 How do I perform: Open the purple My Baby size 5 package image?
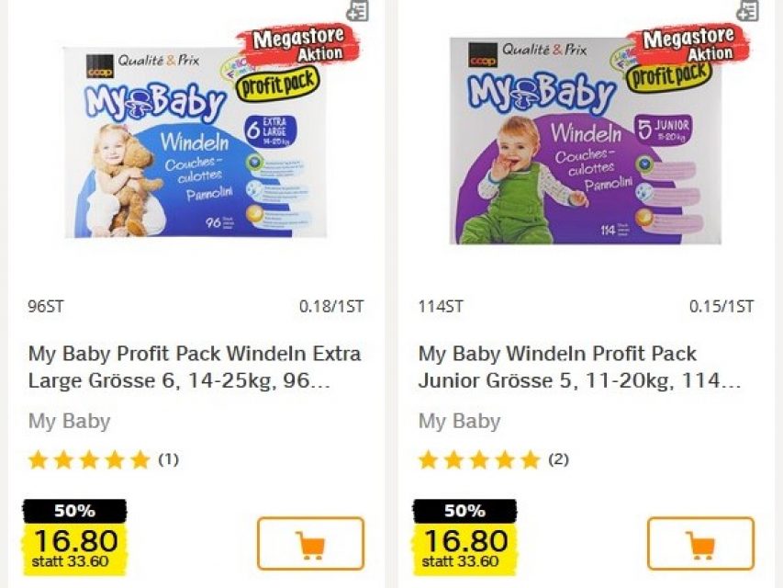[x=586, y=141]
